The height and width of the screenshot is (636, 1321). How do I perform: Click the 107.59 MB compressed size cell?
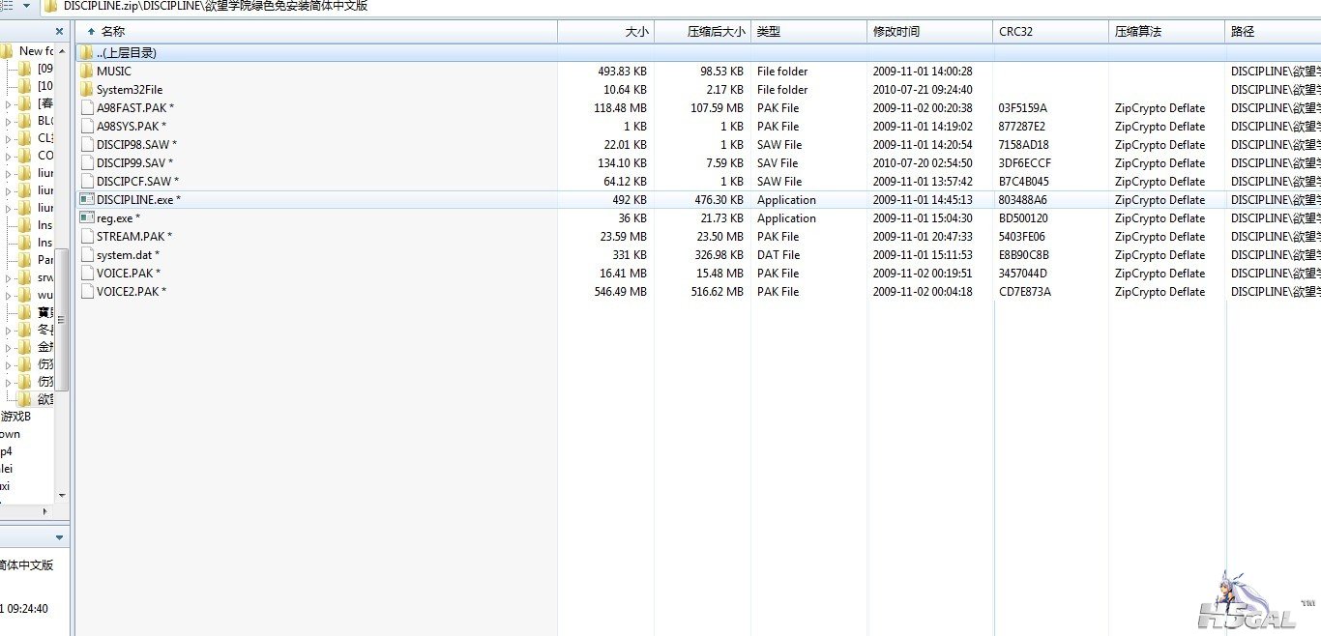coord(717,107)
